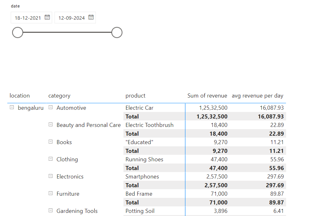Click the Total label under Furniture

pyautogui.click(x=132, y=203)
